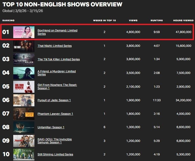Click Pursuit of Jade poster thumbnail
This screenshot has height=161, width=195.
(x=24, y=100)
